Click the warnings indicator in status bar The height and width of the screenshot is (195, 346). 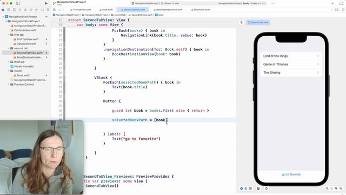coord(273,3)
